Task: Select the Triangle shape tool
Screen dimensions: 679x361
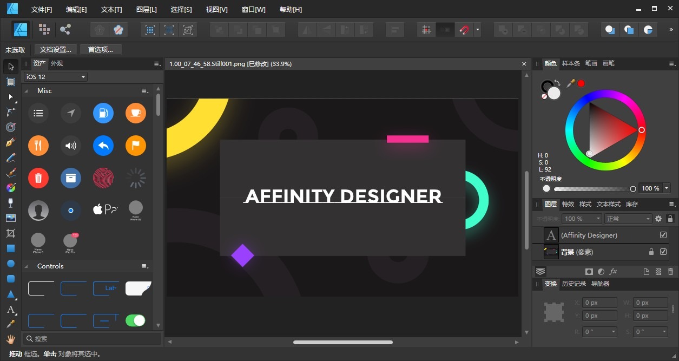Action: coord(11,294)
